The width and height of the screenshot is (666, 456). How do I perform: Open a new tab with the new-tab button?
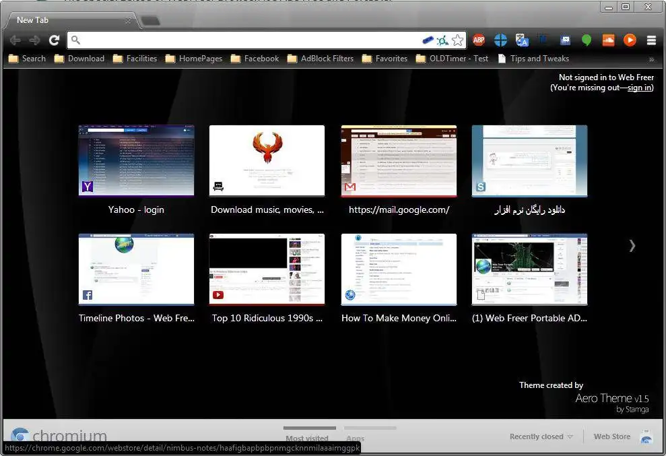[x=150, y=20]
